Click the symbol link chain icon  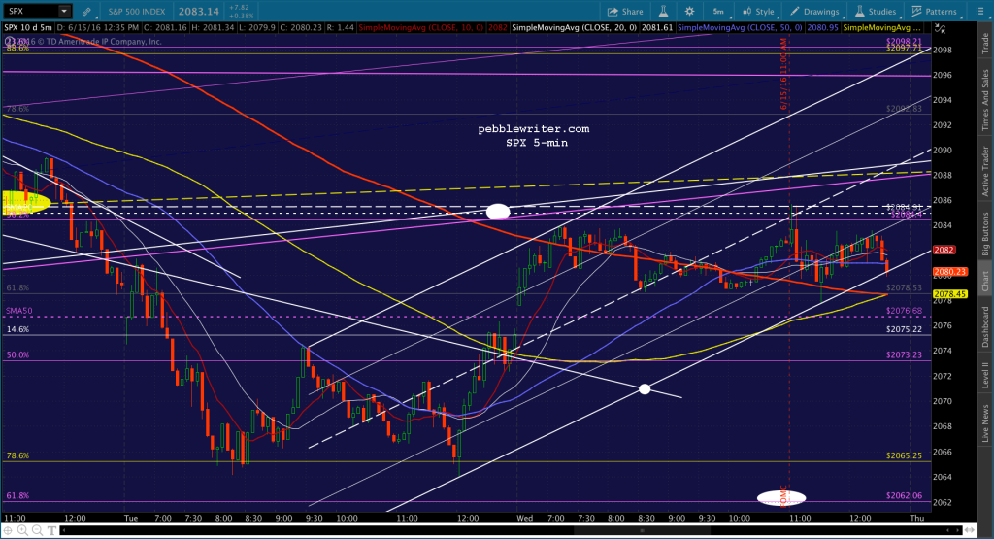click(86, 12)
